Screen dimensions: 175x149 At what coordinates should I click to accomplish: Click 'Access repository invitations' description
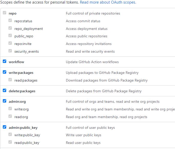[x=89, y=44]
